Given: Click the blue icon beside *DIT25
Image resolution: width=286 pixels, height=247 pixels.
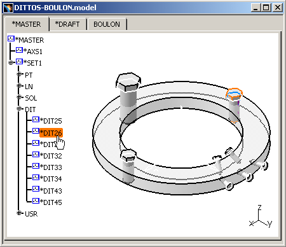Looking at the screenshot, I should [x=36, y=120].
